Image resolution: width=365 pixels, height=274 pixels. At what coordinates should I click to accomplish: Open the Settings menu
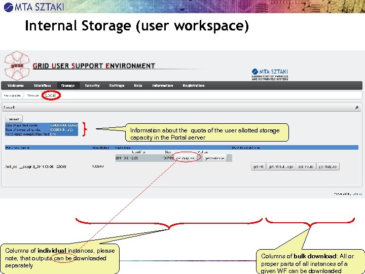(x=117, y=86)
